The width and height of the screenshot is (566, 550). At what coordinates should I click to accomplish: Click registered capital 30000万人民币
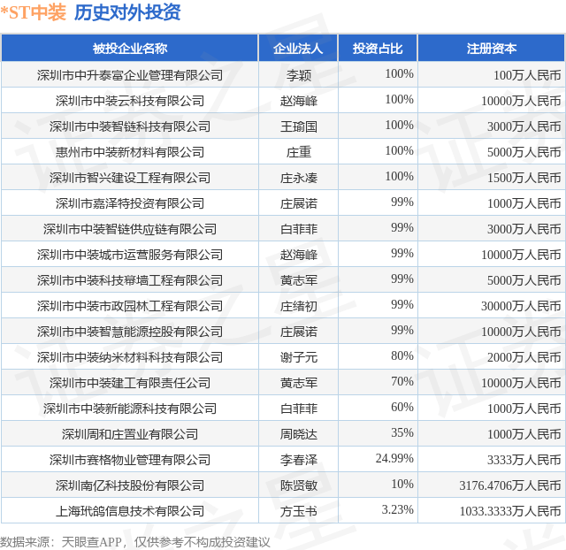[x=521, y=306]
